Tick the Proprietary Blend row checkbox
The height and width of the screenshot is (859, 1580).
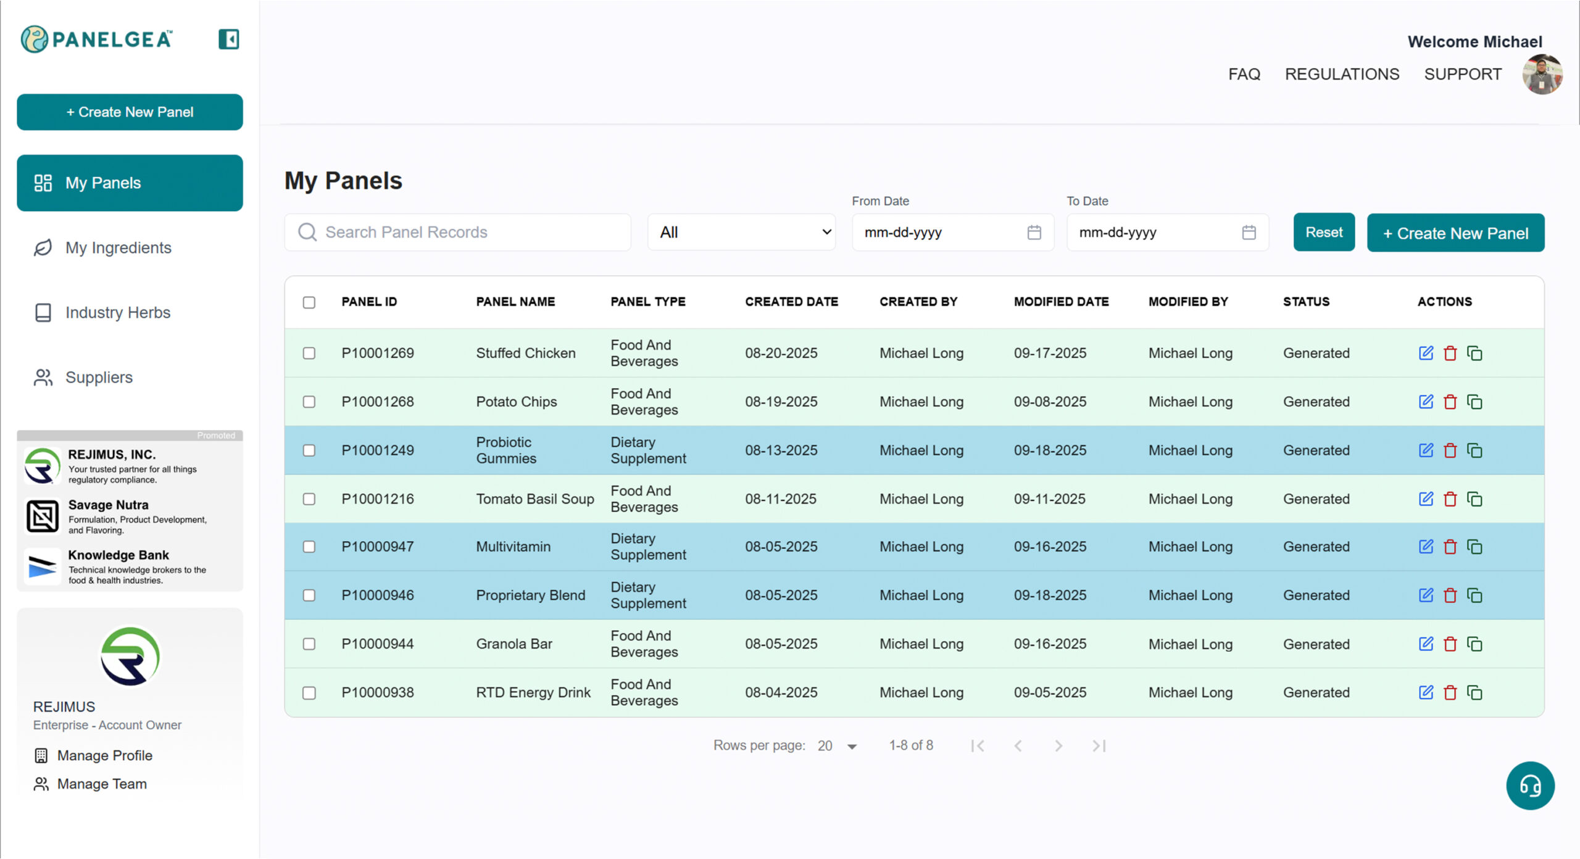(309, 595)
